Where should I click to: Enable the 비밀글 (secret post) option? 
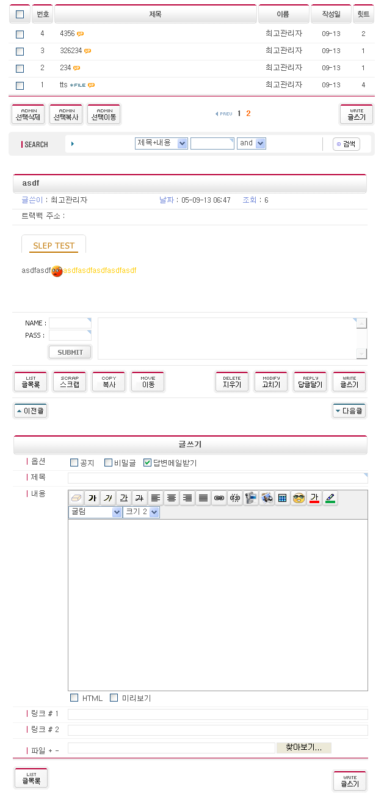click(x=108, y=463)
